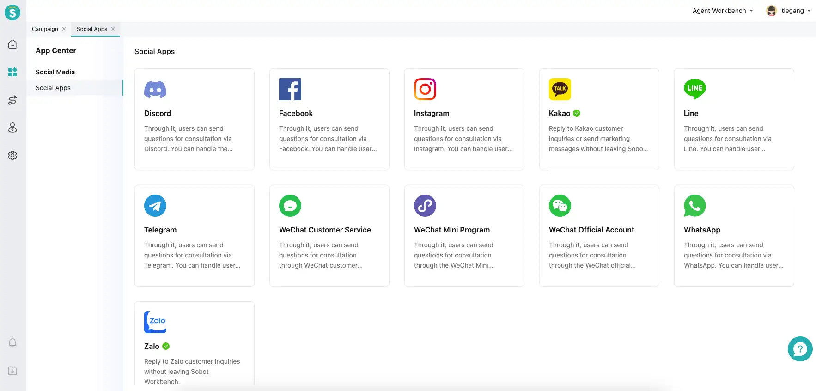Open the routing flow icon in sidebar

click(x=13, y=100)
